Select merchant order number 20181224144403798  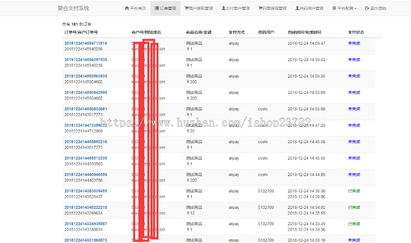(84, 180)
